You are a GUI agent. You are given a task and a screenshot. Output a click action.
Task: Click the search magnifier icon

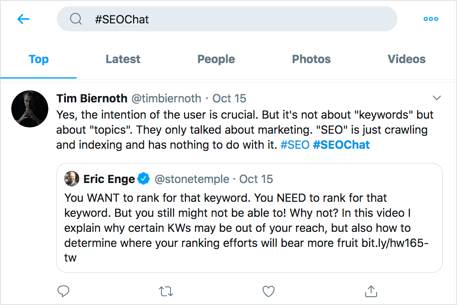75,19
